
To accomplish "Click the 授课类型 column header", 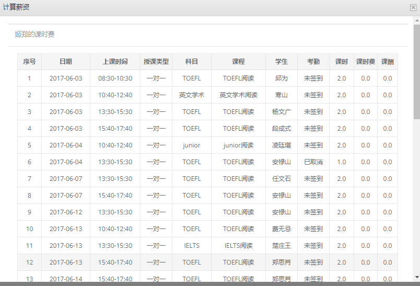I will pos(156,62).
